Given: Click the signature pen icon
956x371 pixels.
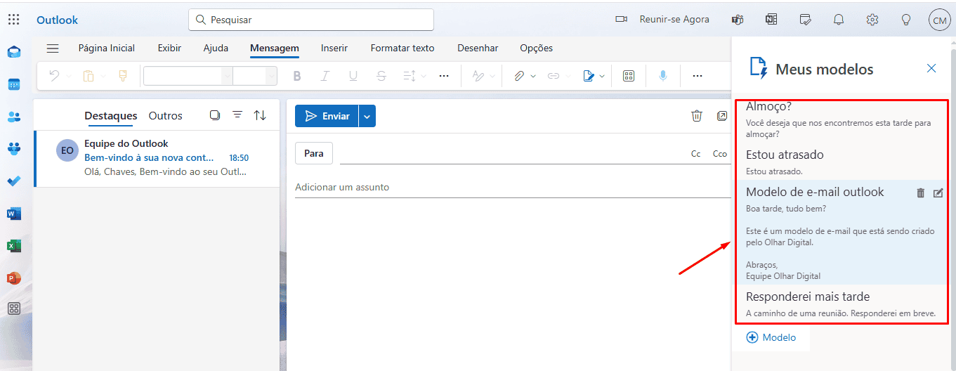Looking at the screenshot, I should coord(589,76).
